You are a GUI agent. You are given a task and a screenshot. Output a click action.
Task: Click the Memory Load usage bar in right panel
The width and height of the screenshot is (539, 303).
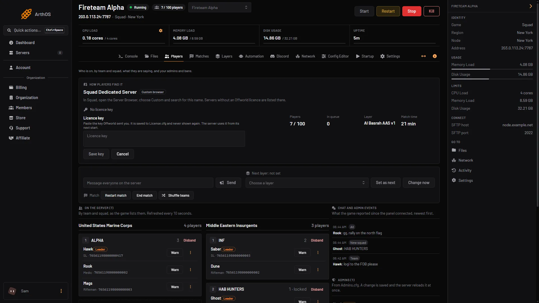[x=492, y=69]
